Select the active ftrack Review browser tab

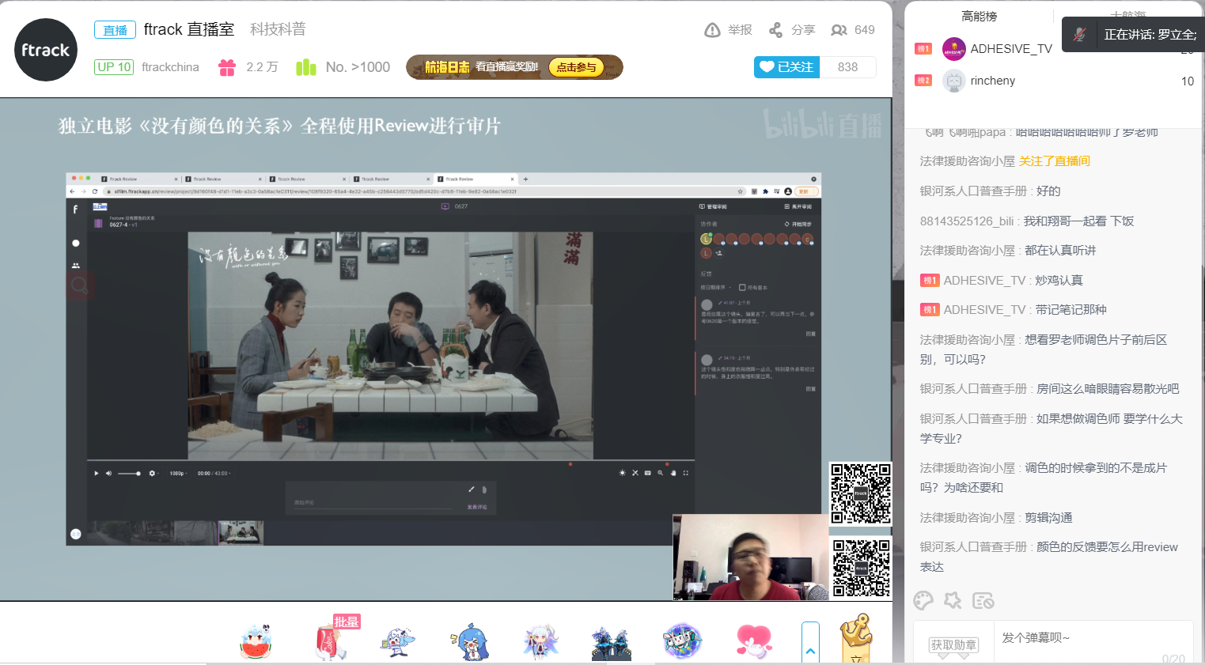click(x=475, y=179)
